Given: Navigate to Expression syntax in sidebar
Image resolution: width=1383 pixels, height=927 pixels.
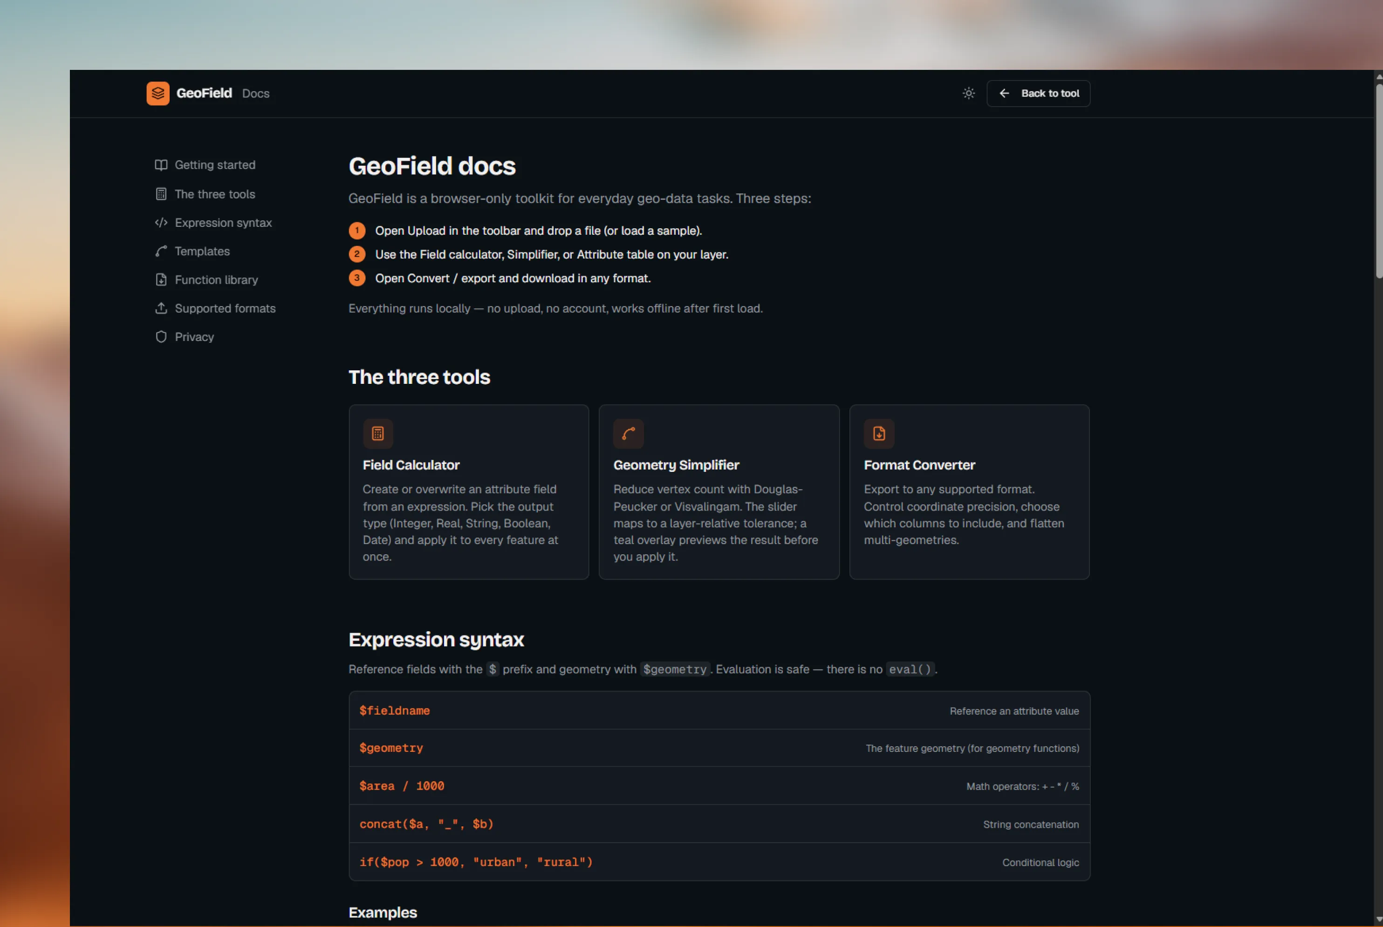Looking at the screenshot, I should pyautogui.click(x=224, y=223).
